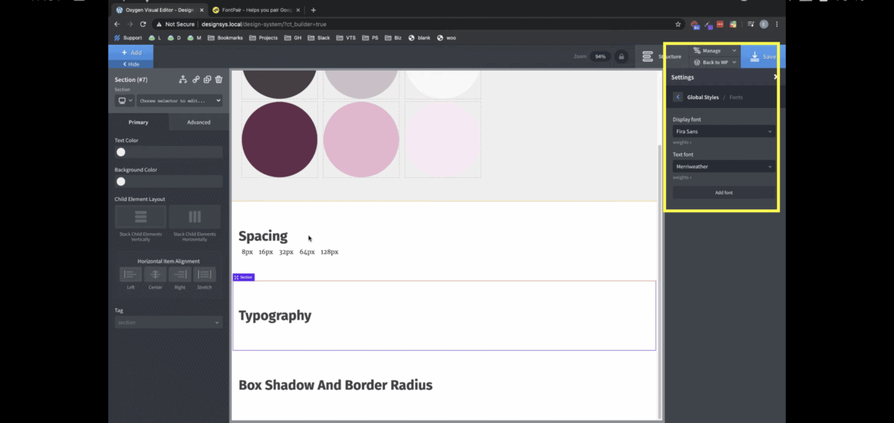Screen dimensions: 894x423
Task: Open the Display font dropdown
Action: point(723,132)
